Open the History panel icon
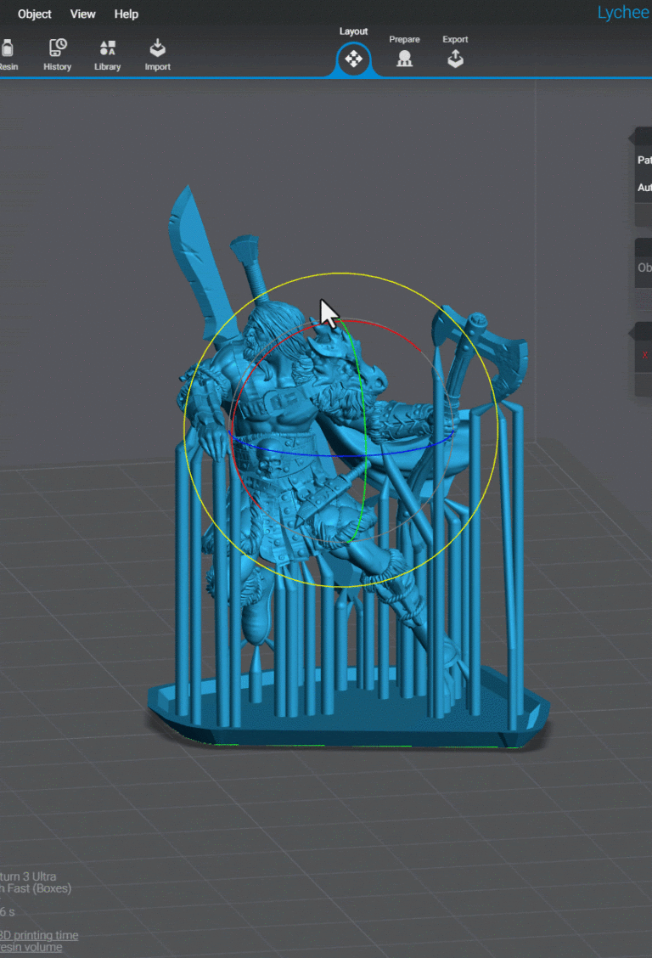652x958 pixels. [58, 54]
